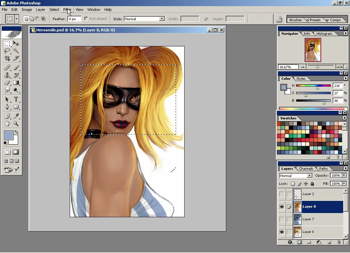Image resolution: width=350 pixels, height=253 pixels.
Task: Select the Brush tool
Action: [x=16, y=68]
